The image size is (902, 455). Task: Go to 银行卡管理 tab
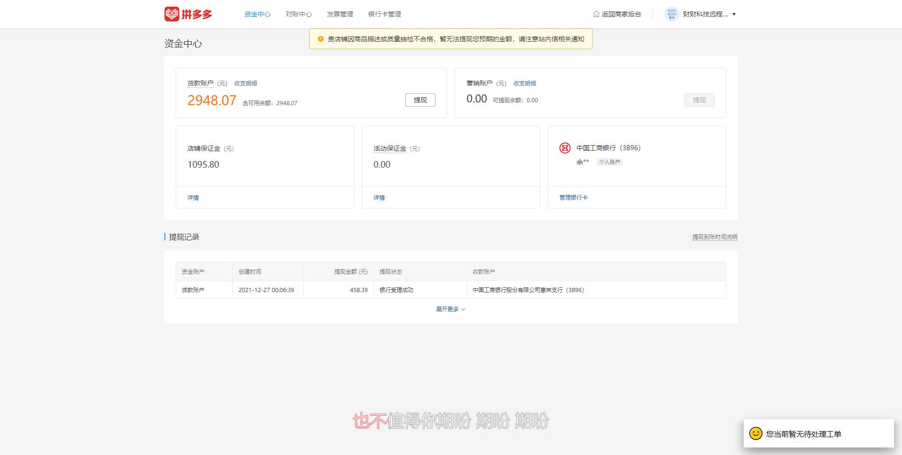point(385,14)
